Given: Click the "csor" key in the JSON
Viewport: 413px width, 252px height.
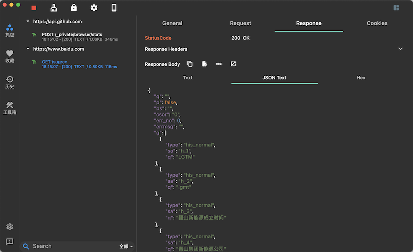Looking at the screenshot, I should [162, 114].
